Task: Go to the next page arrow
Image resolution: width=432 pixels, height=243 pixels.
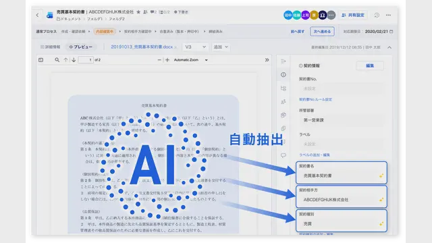Action: 74,60
